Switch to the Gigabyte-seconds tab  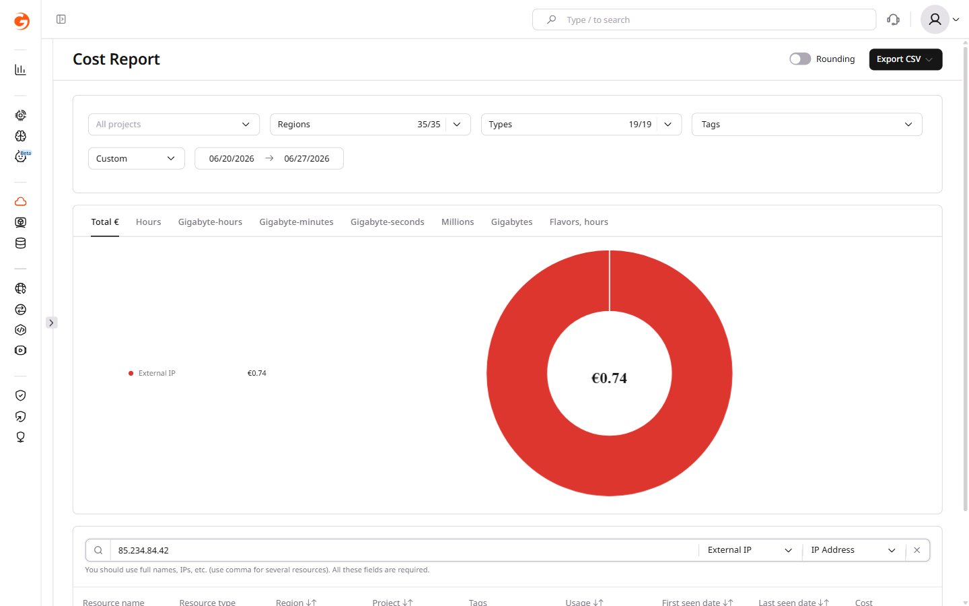click(388, 222)
